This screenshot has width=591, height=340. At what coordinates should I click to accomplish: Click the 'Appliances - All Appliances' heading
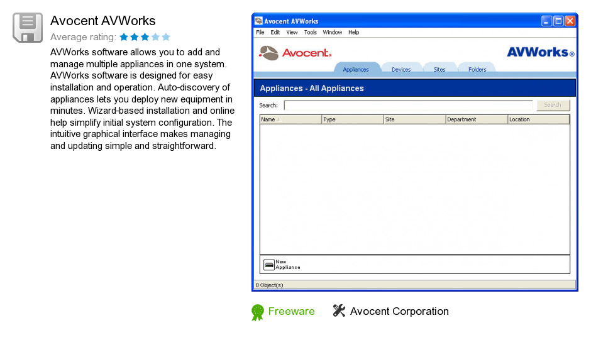click(312, 88)
